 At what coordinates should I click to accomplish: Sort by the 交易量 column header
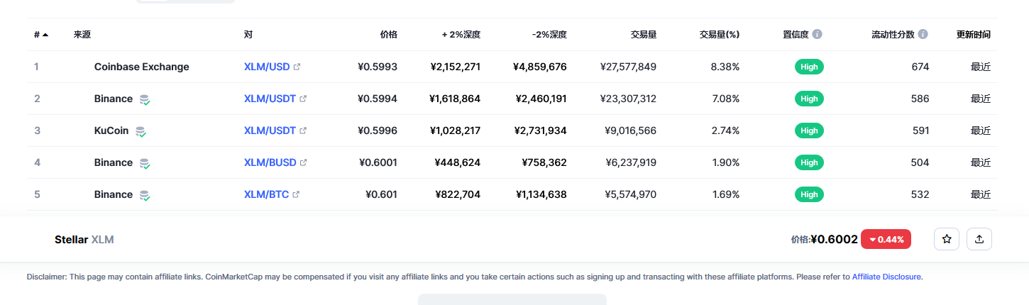643,34
